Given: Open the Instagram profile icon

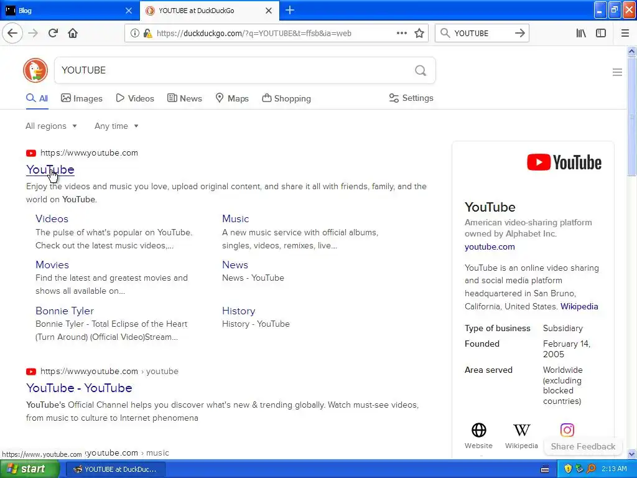Looking at the screenshot, I should click(x=567, y=430).
